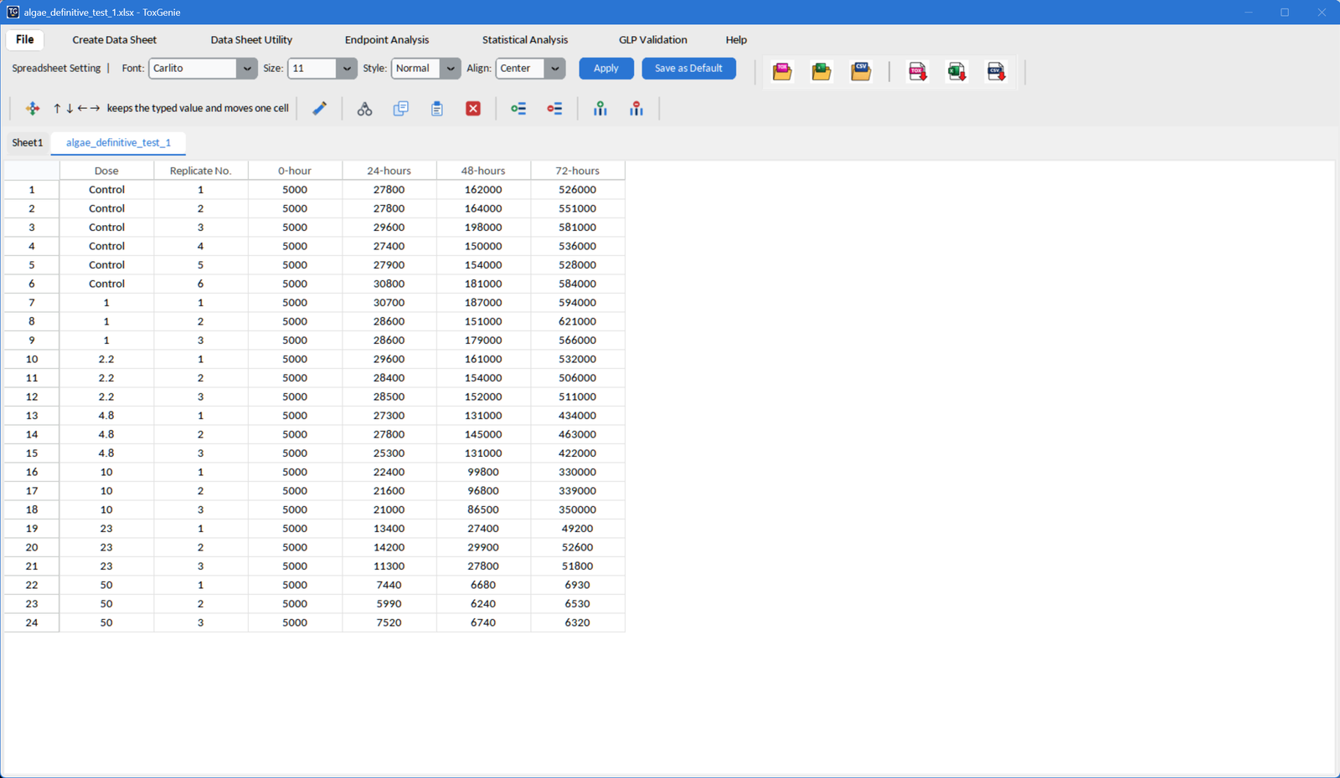Click cell with value 13400
The width and height of the screenshot is (1340, 778).
point(389,529)
